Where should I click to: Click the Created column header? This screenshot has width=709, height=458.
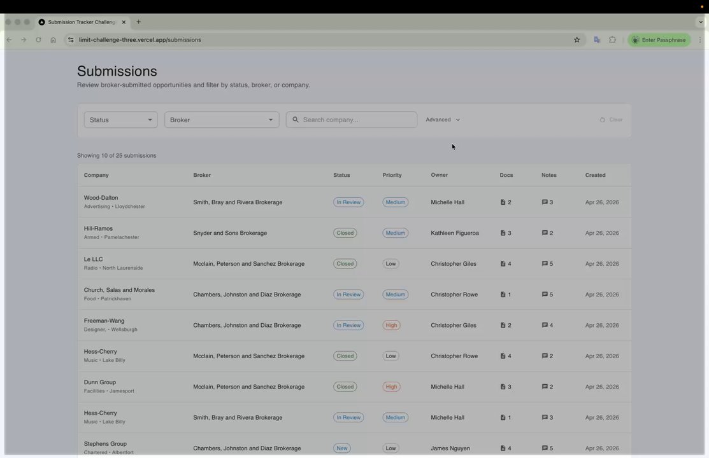pyautogui.click(x=595, y=175)
